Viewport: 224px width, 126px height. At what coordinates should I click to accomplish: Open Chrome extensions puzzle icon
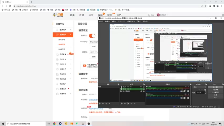(210, 6)
